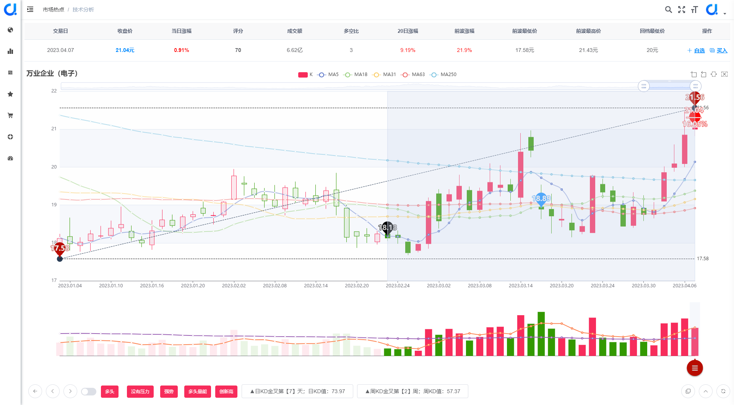Viewport: 734px width, 405px height.
Task: Open the lifebuoy help icon in sidebar
Action: click(10, 137)
